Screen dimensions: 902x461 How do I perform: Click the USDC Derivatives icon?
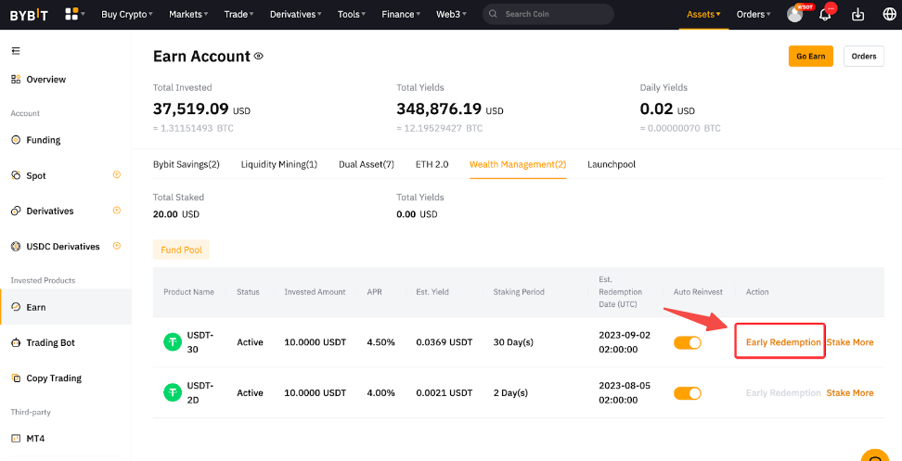(x=16, y=247)
